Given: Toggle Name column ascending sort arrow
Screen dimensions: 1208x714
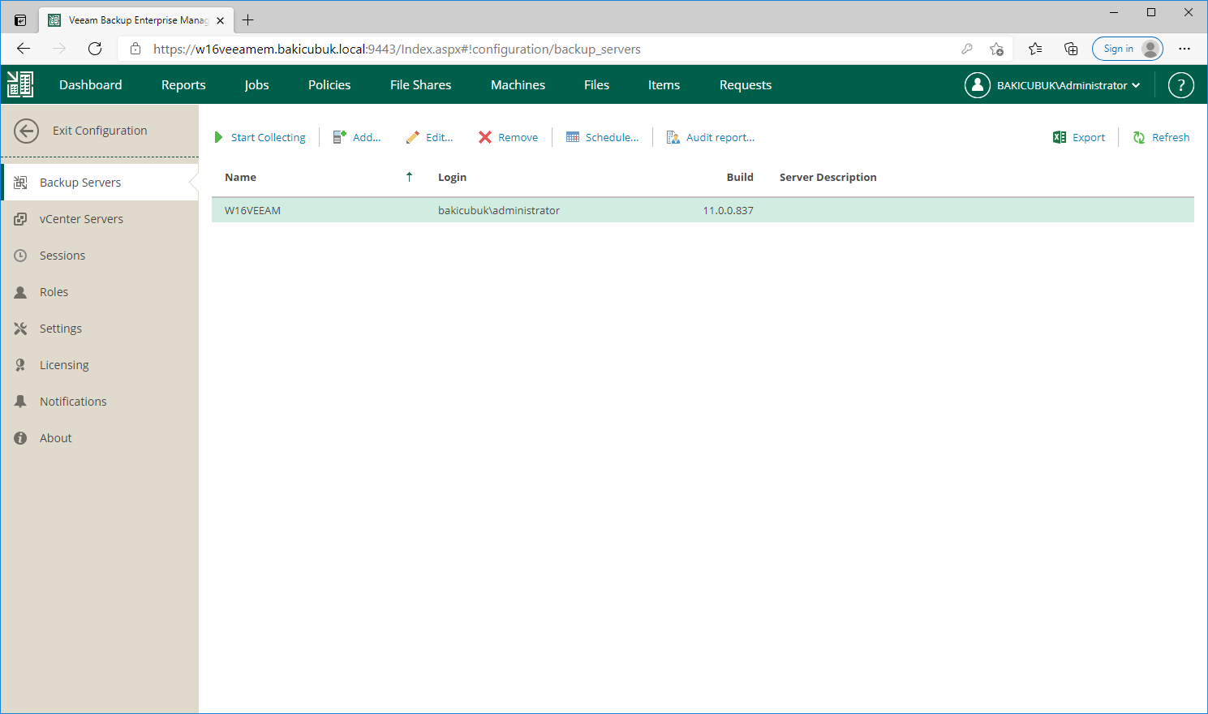Looking at the screenshot, I should [410, 177].
